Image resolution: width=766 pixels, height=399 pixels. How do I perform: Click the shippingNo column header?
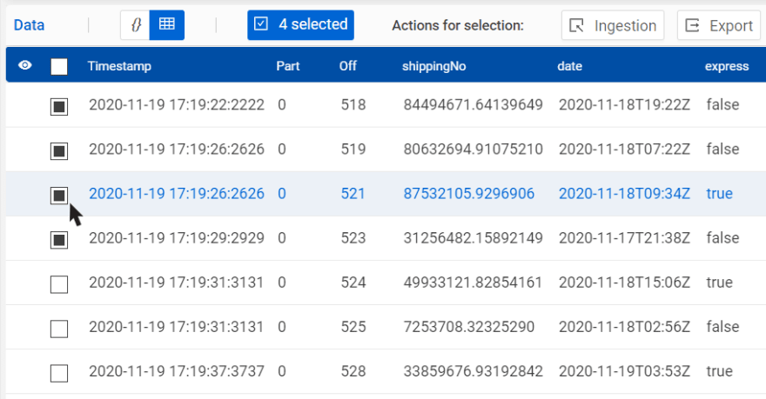point(433,66)
